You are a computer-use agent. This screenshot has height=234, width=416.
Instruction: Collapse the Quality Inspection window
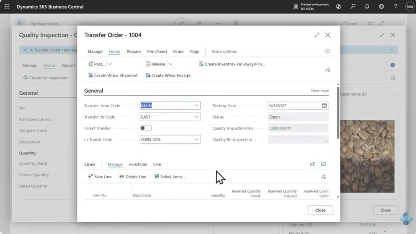click(382, 35)
